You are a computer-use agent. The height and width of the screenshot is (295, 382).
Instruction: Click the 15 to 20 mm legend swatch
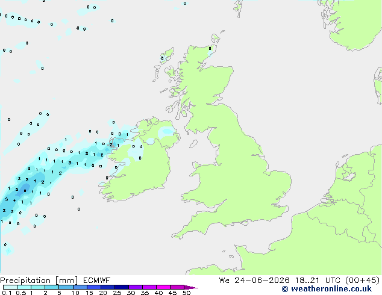coord(93,287)
